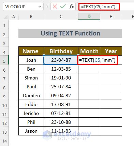The height and width of the screenshot is (146, 134).
Task: Select the cell containing Jason
Action: 31,131
